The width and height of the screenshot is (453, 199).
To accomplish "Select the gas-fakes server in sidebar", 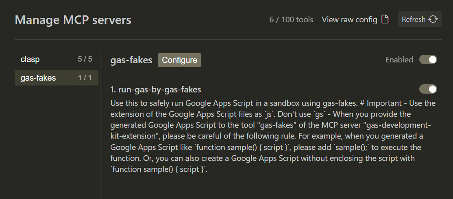I will pos(38,78).
